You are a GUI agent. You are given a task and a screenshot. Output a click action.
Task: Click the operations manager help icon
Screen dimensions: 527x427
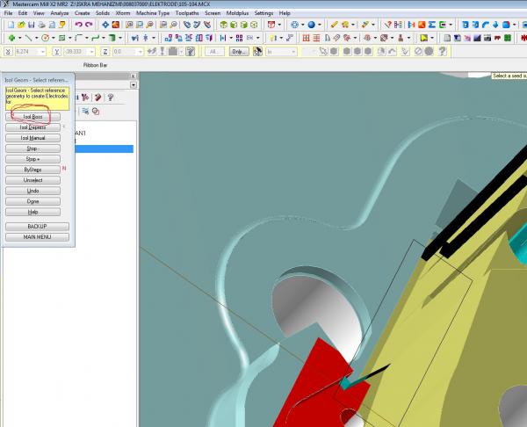coord(111,98)
